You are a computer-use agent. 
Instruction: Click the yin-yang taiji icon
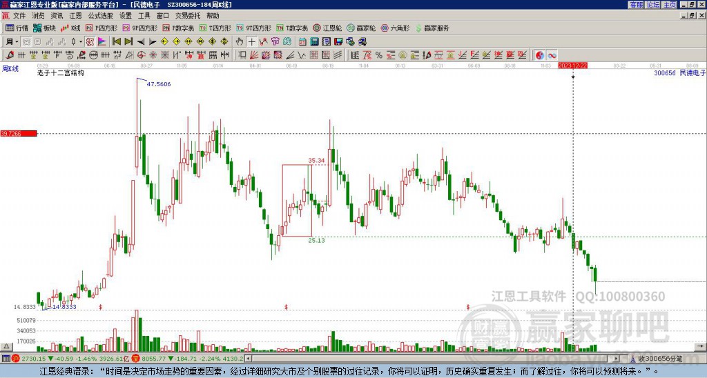coord(540,55)
